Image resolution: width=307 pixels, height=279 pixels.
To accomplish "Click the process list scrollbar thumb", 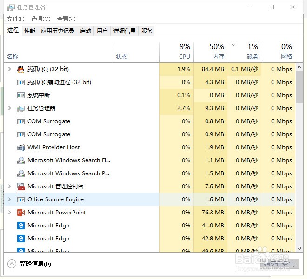I will click(x=299, y=87).
